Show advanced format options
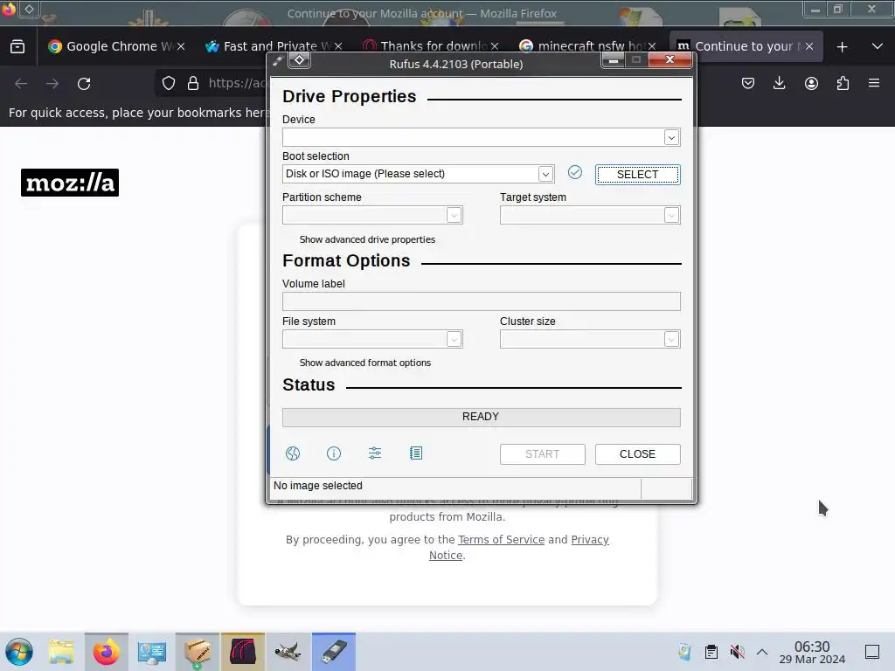 pyautogui.click(x=364, y=363)
